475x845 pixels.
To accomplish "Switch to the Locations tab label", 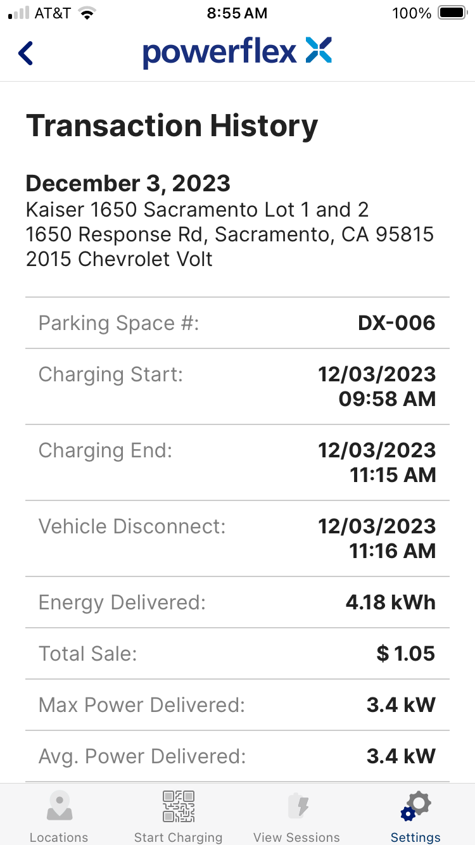I will pyautogui.click(x=59, y=837).
